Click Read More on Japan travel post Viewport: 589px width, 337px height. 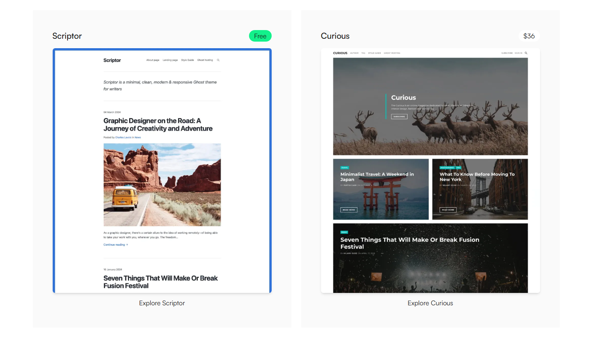pos(349,210)
